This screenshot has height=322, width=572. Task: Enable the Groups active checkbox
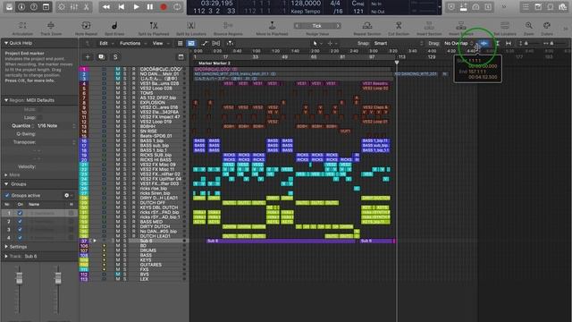click(x=7, y=195)
